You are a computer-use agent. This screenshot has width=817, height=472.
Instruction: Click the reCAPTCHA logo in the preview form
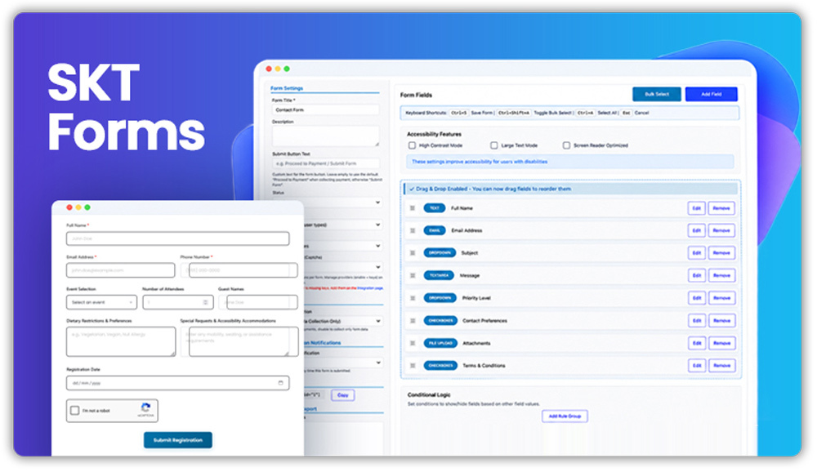coord(146,408)
